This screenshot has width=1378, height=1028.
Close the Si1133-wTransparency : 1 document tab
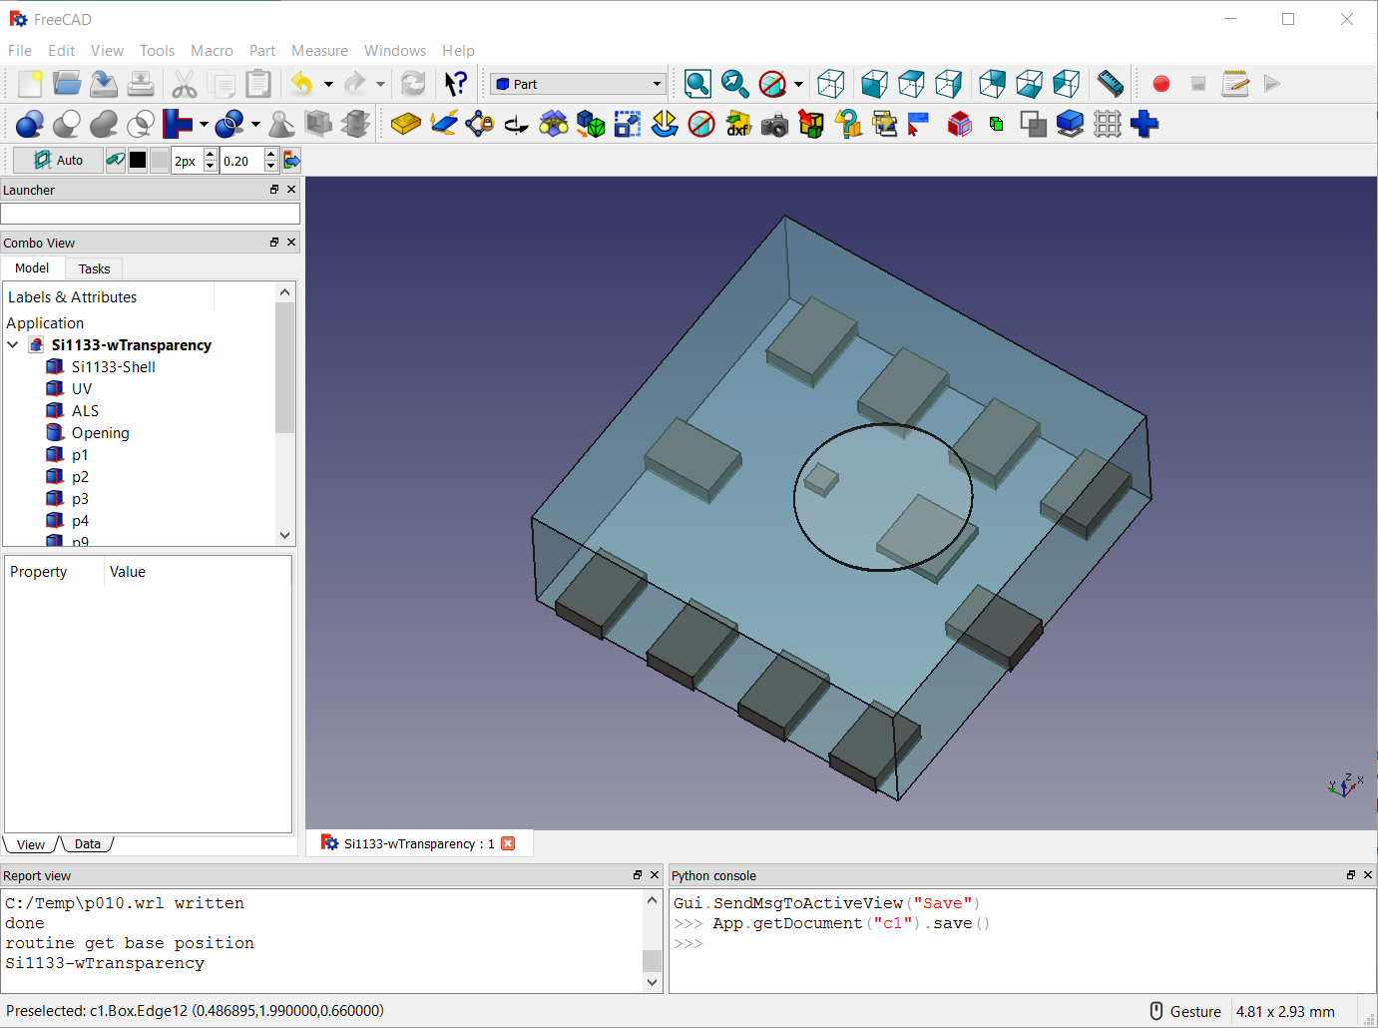point(508,843)
